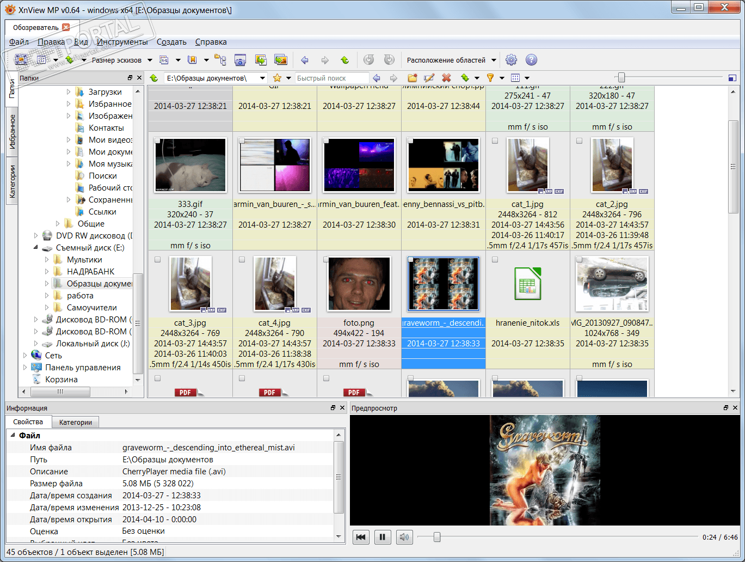Click the favorites star icon

click(x=277, y=78)
